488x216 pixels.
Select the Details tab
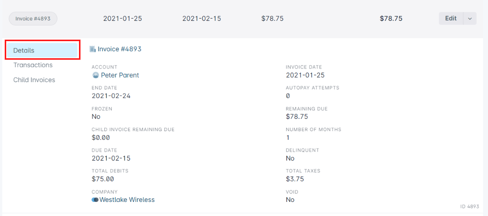pos(42,50)
